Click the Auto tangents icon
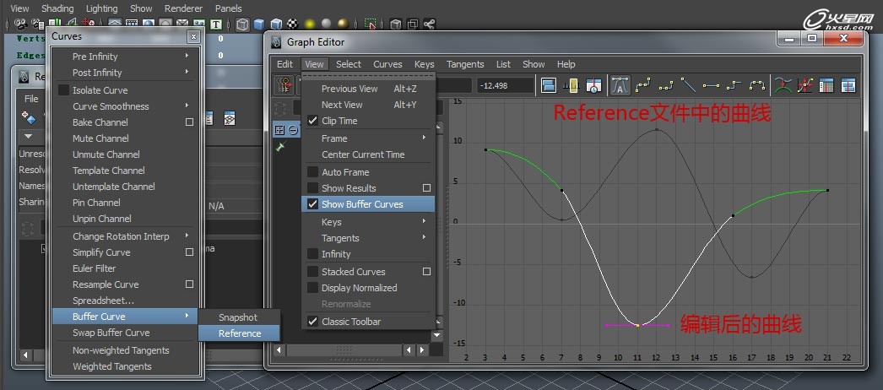 pos(619,85)
